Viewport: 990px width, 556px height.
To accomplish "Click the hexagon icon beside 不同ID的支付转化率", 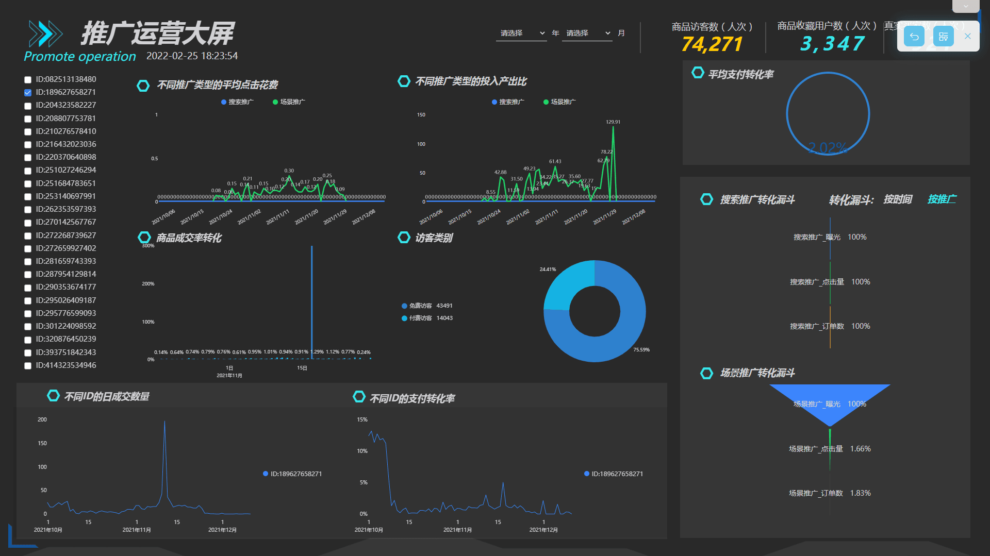I will (x=359, y=396).
